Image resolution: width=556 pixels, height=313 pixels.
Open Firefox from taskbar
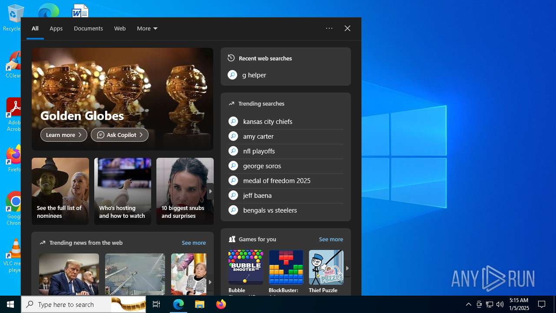tap(221, 304)
